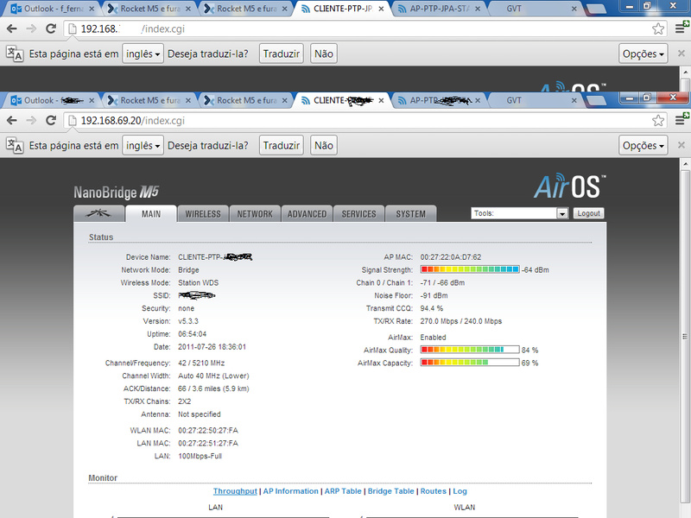Click translate icon in front window's translate bar
The height and width of the screenshot is (518, 691).
coord(15,145)
